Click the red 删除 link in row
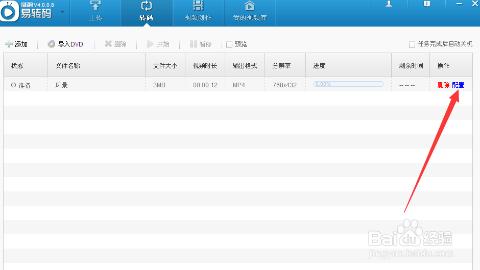This screenshot has height=270, width=480. [x=444, y=85]
